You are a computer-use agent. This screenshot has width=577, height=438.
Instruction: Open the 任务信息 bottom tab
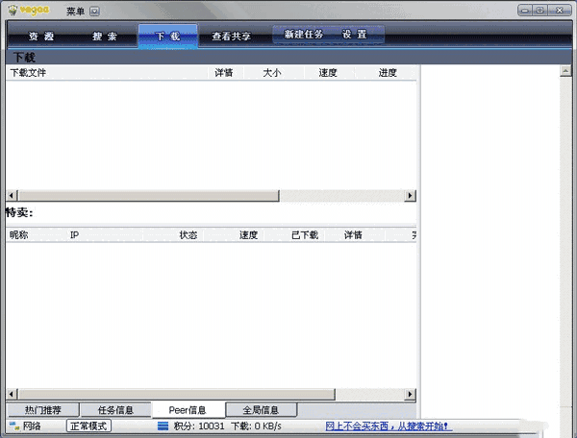(x=115, y=410)
